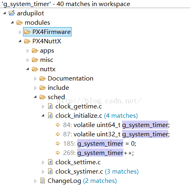Screen dimensions: 190x193
Task: Expand the ChangeLog matches
Action: click(35, 181)
